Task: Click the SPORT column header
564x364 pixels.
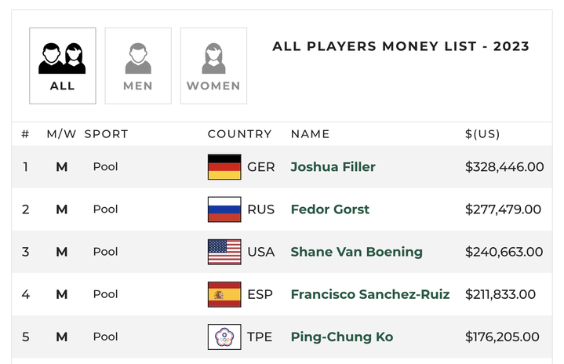Action: coord(106,134)
